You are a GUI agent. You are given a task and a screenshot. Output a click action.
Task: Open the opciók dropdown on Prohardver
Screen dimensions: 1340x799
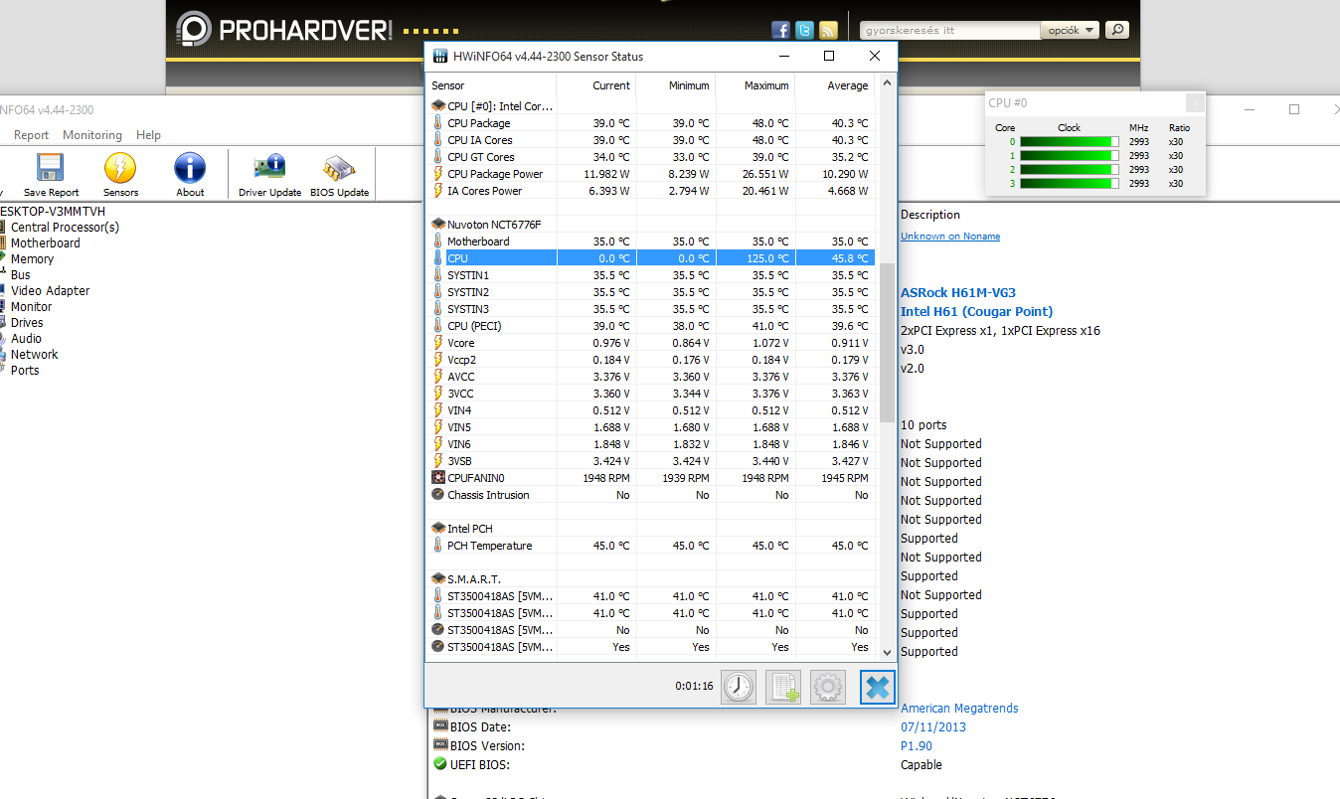(1070, 30)
